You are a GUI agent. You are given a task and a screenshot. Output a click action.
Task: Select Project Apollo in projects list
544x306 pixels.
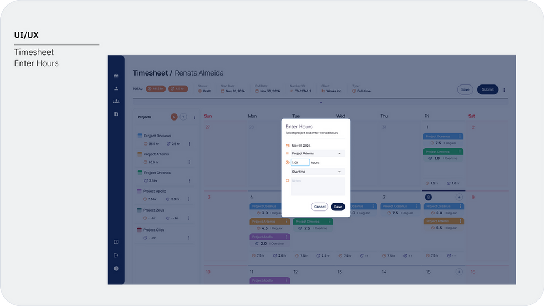click(x=154, y=191)
